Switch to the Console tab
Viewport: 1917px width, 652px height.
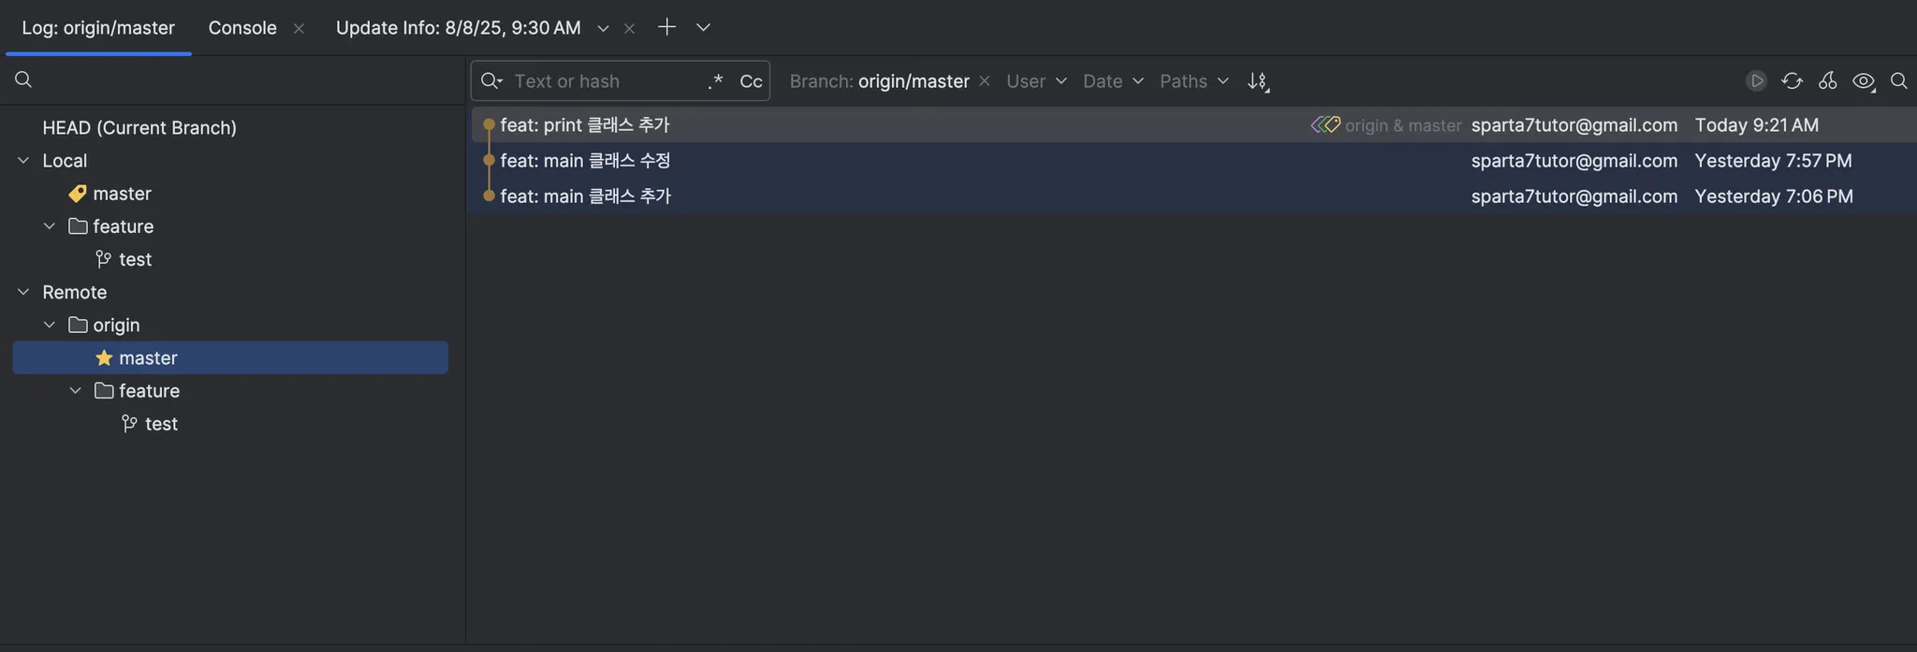pos(242,28)
